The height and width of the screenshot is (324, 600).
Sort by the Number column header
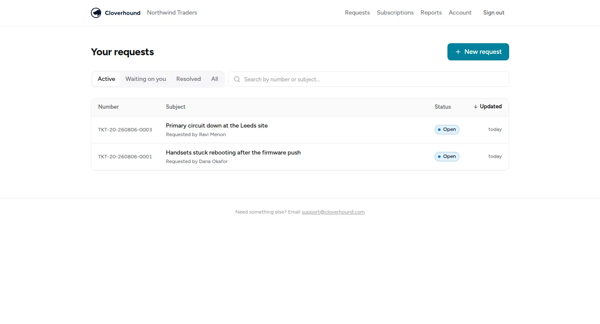click(108, 107)
